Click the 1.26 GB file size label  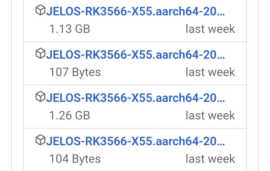(70, 115)
